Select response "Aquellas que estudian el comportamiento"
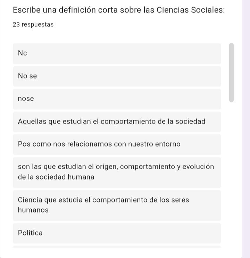Viewport: 250px width, 258px height. [117, 122]
